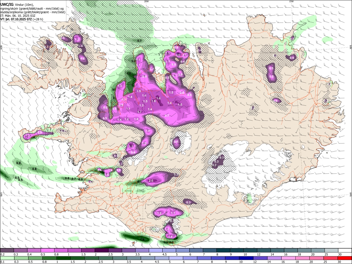352x264 pixels.
Task: Click the '(+28 h)' forecast offset text
Action: point(38,19)
